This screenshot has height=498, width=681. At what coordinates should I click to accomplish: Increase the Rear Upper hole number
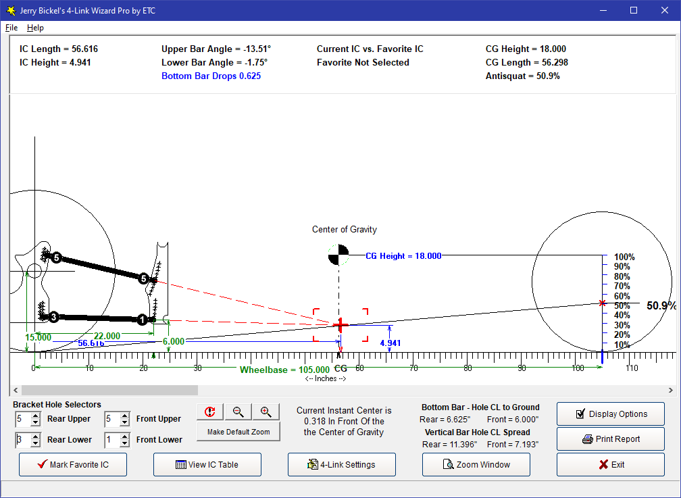[x=36, y=416]
